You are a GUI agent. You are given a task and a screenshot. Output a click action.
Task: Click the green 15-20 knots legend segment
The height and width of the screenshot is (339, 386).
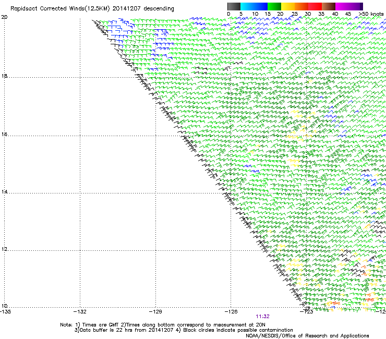coord(274,6)
